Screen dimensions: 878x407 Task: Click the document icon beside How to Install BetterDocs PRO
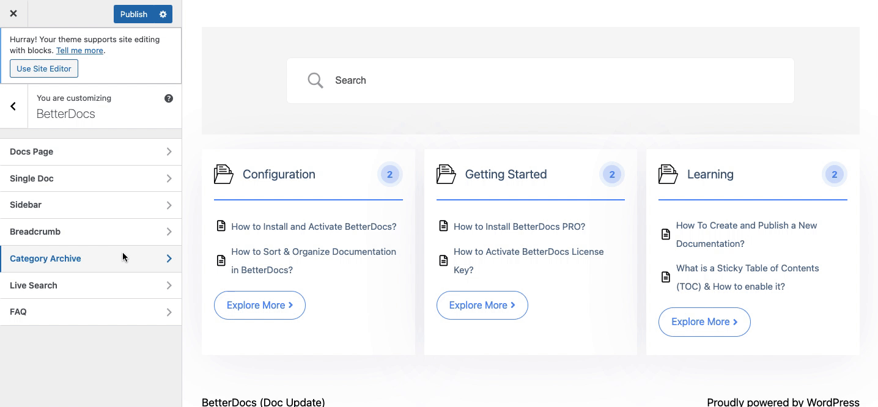coord(443,226)
